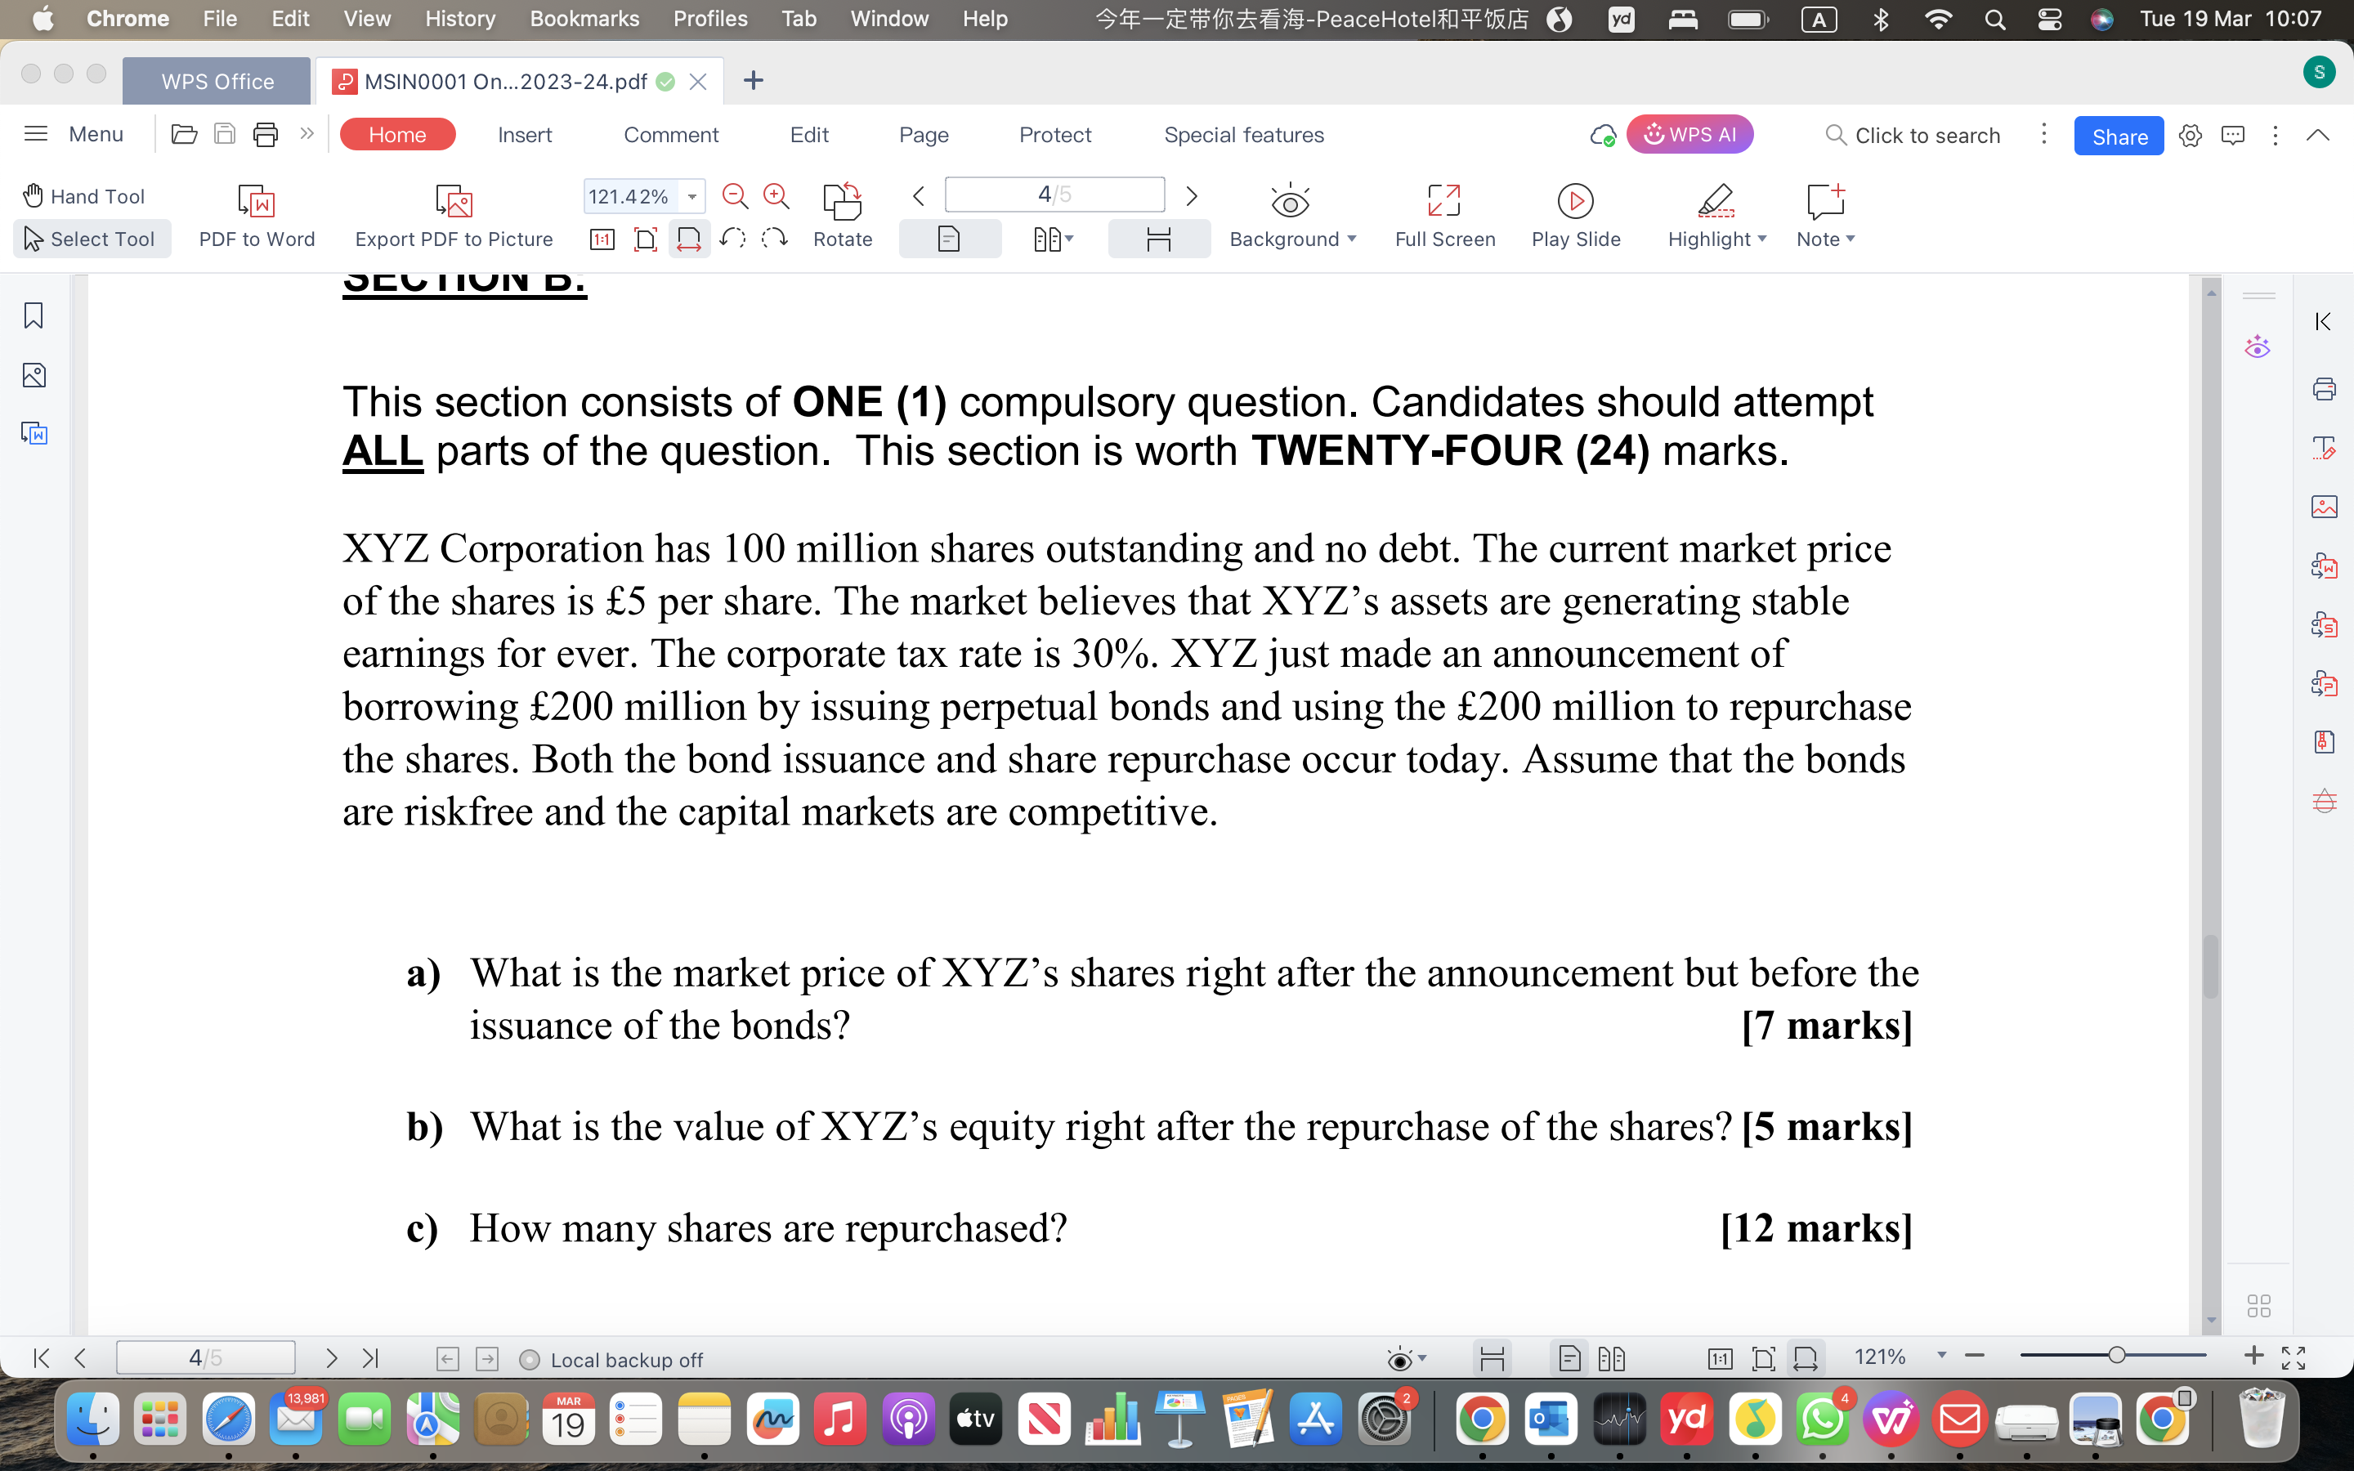Enter Full Screen mode
This screenshot has width=2354, height=1471.
click(1444, 216)
